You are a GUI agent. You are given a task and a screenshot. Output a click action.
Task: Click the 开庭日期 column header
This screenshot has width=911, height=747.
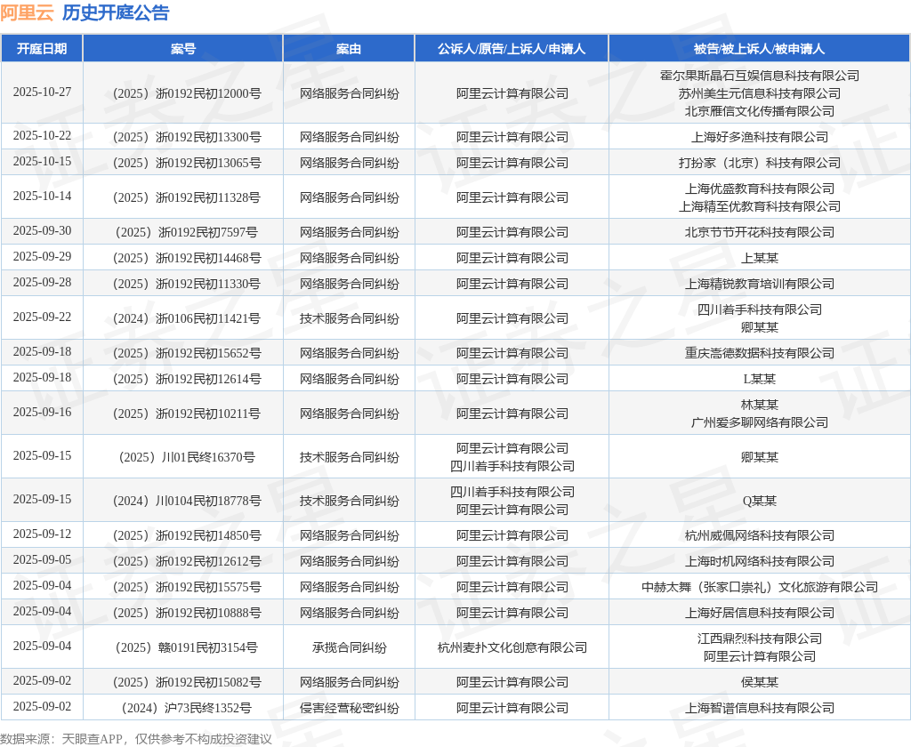(x=42, y=49)
